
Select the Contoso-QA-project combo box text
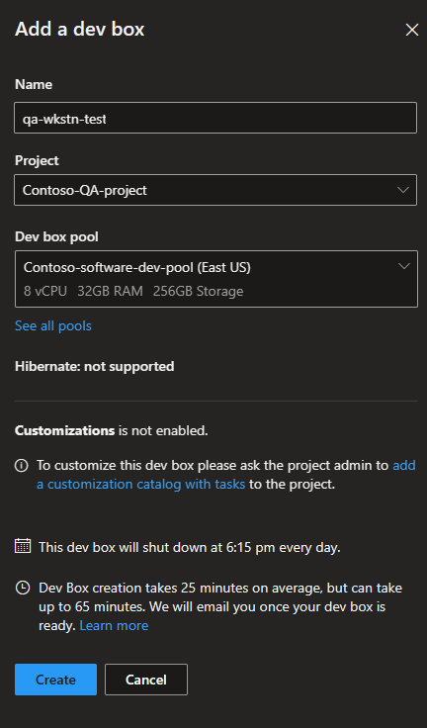[85, 190]
